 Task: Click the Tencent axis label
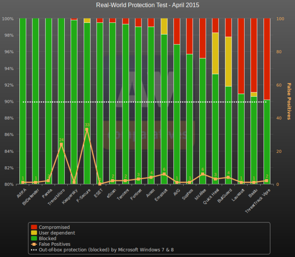[x=122, y=194]
